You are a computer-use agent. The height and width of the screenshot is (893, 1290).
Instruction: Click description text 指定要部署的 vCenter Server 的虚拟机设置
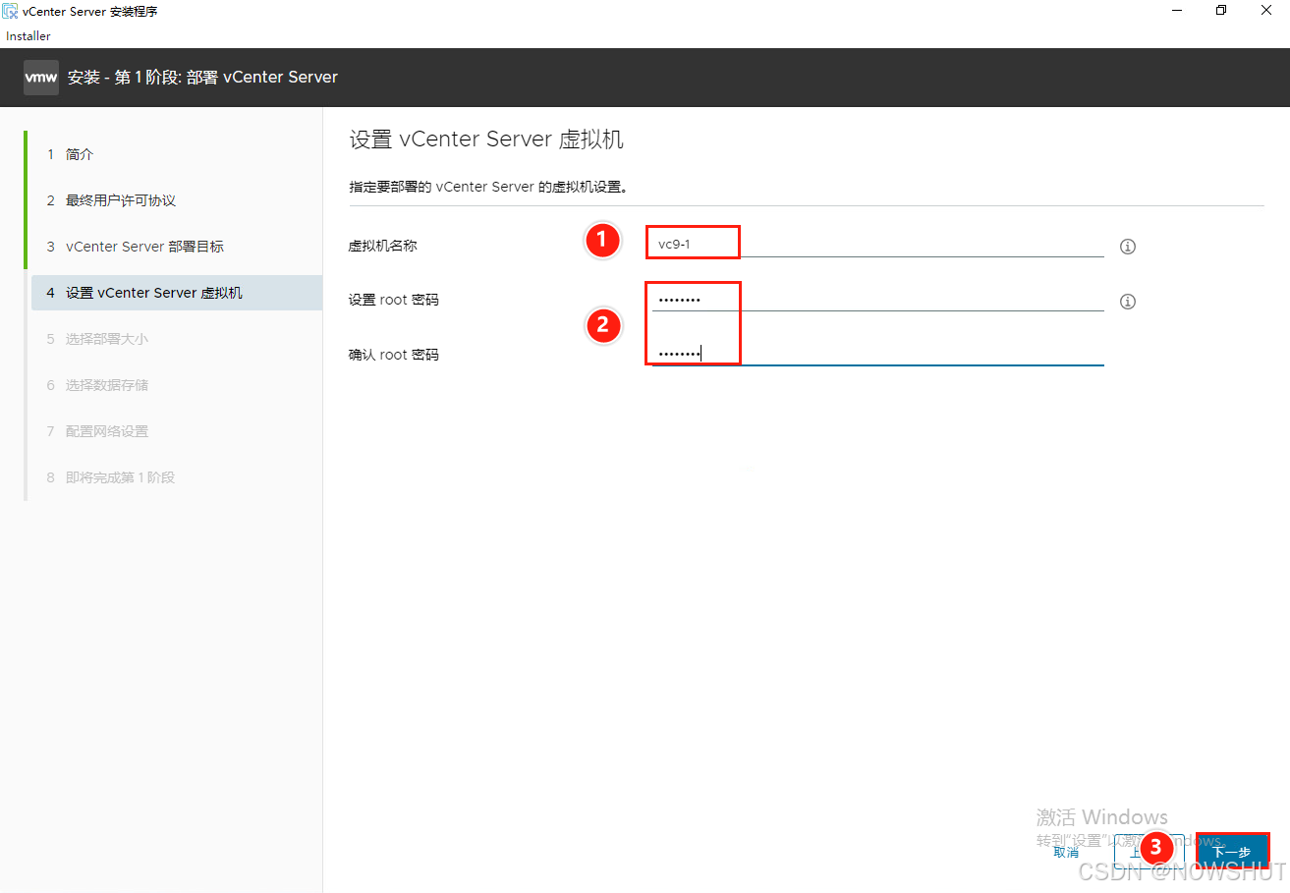click(488, 186)
